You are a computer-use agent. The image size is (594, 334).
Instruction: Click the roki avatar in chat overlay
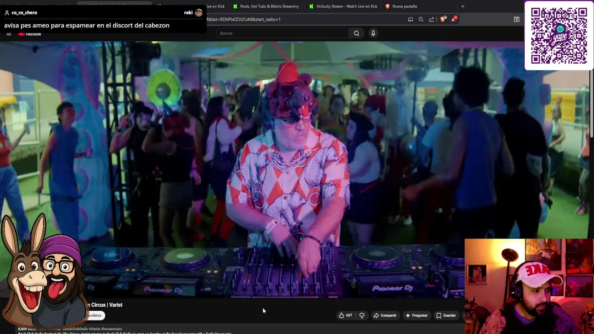199,13
